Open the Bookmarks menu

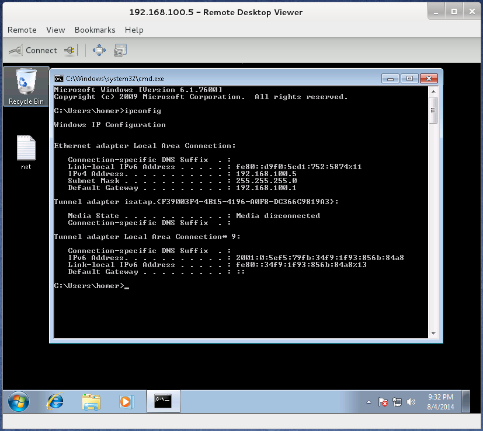[95, 30]
